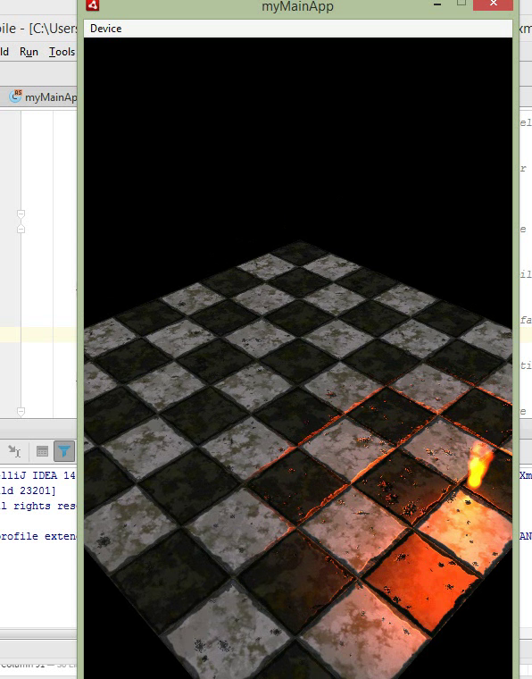Click the red myMainApp window icon

93,4
